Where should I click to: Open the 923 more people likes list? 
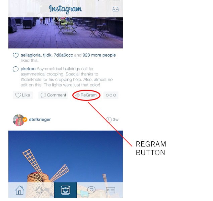tap(99, 55)
